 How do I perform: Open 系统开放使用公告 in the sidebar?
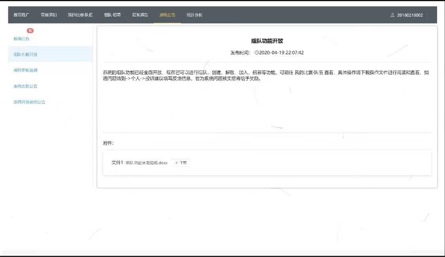(x=29, y=102)
